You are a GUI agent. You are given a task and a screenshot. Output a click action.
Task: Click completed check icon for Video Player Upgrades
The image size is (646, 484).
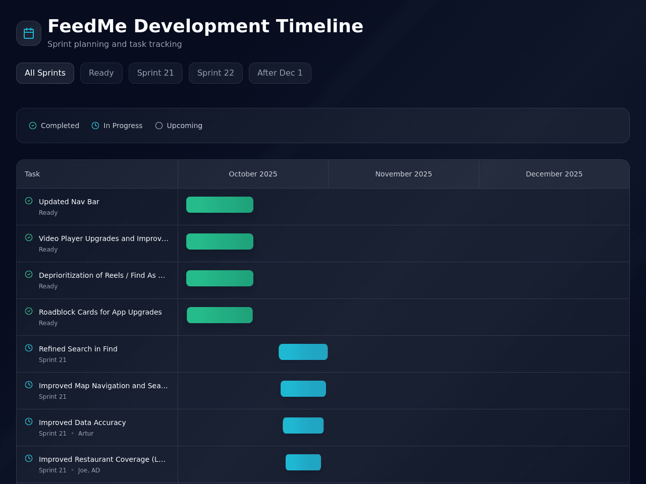tap(29, 237)
